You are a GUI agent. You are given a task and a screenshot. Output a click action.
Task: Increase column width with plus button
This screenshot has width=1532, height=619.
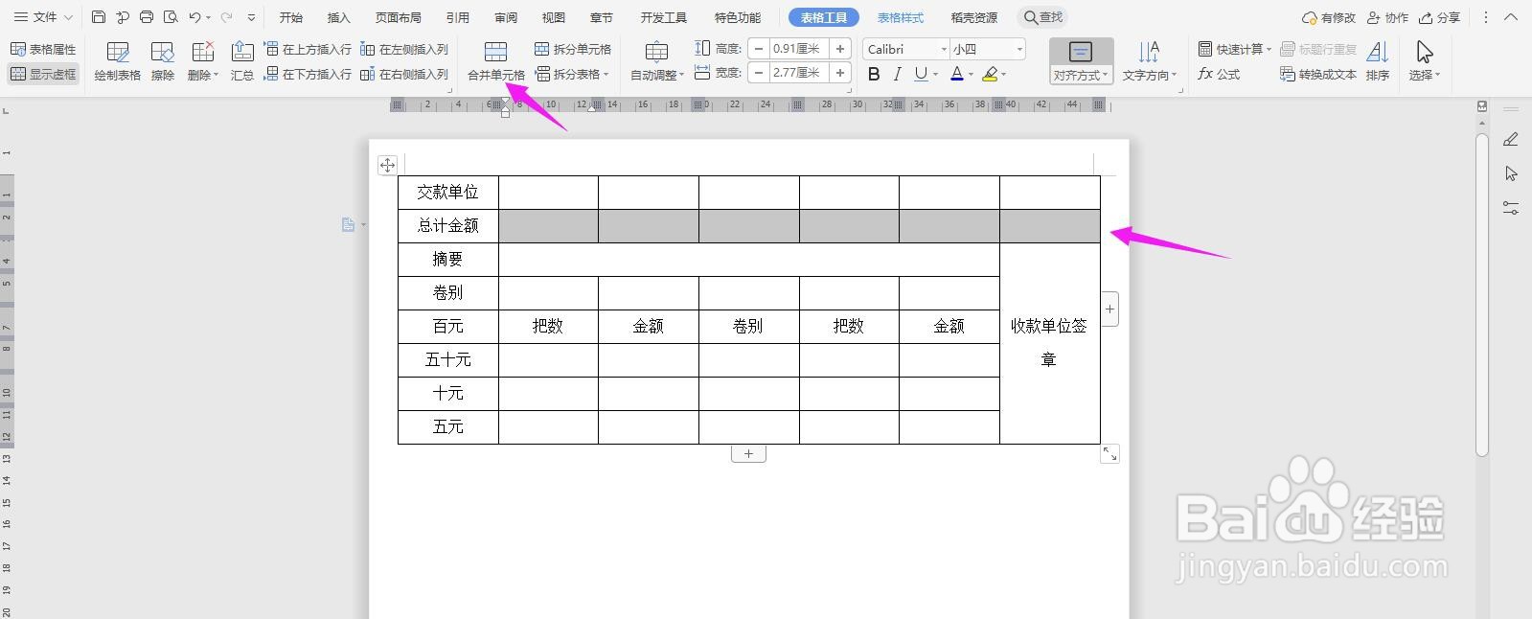point(840,73)
